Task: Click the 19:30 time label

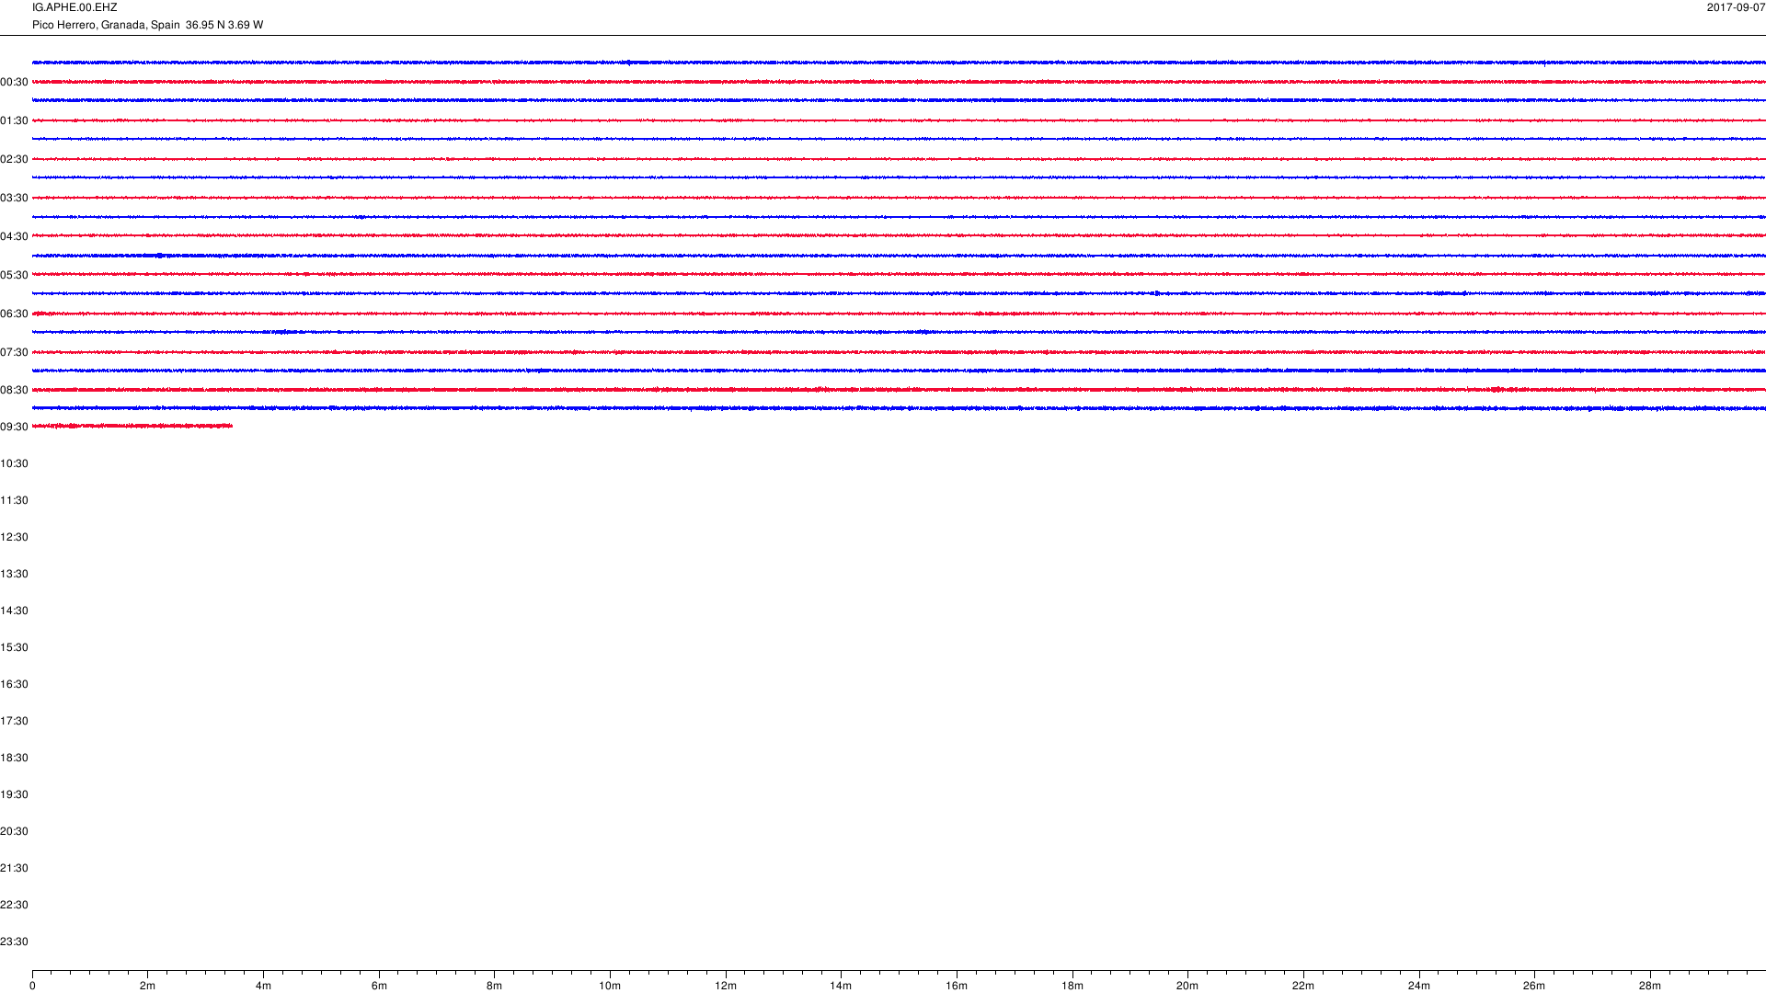Action: tap(14, 795)
